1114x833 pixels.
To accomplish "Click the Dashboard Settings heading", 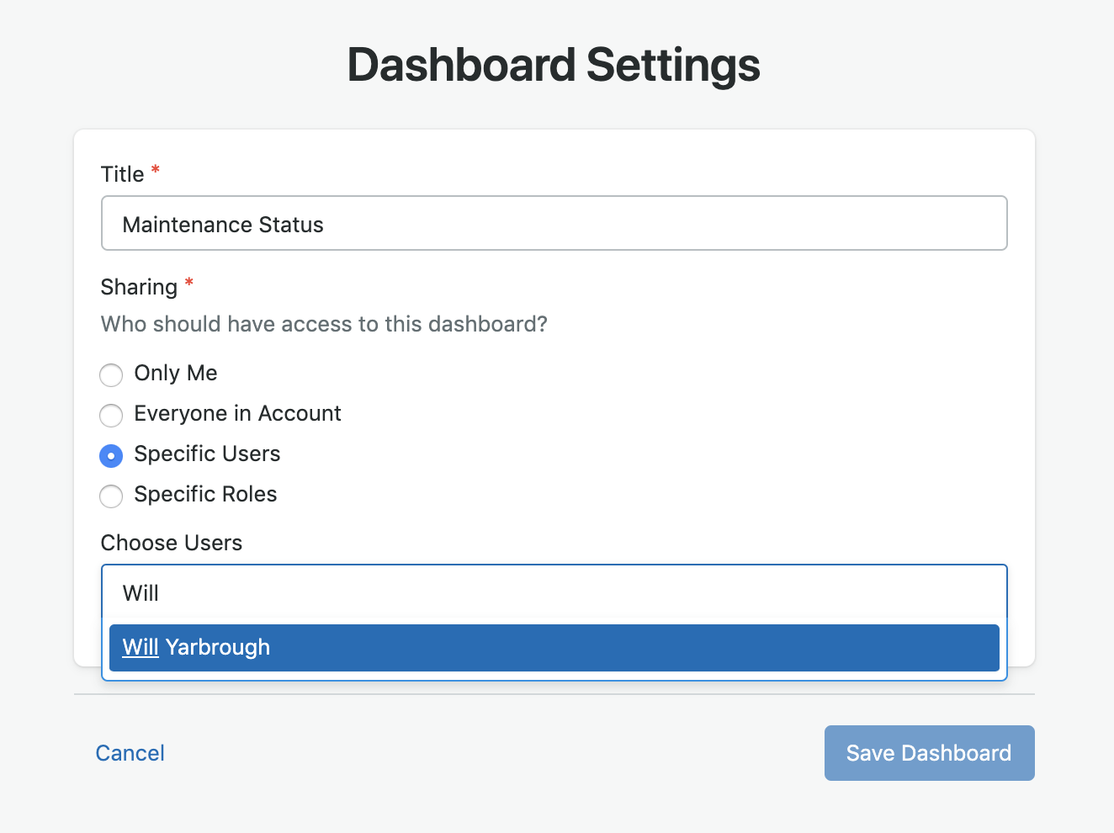I will pos(554,65).
